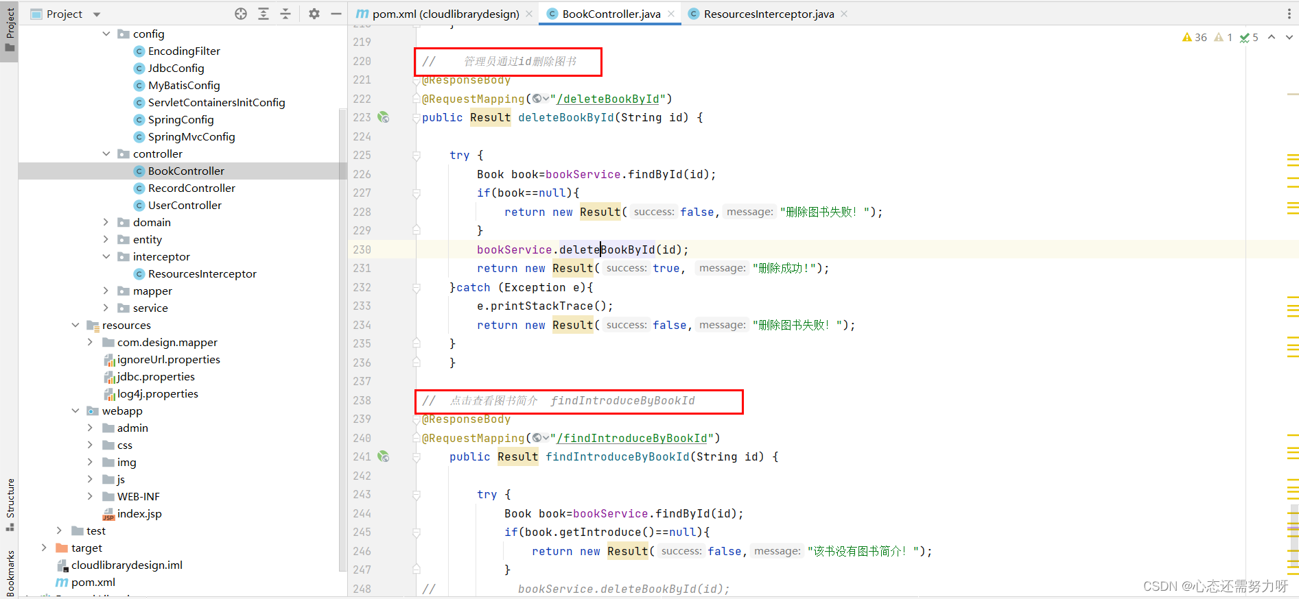Image resolution: width=1299 pixels, height=599 pixels.
Task: Open ResourcesInterceptor in the project tree
Action: point(202,274)
